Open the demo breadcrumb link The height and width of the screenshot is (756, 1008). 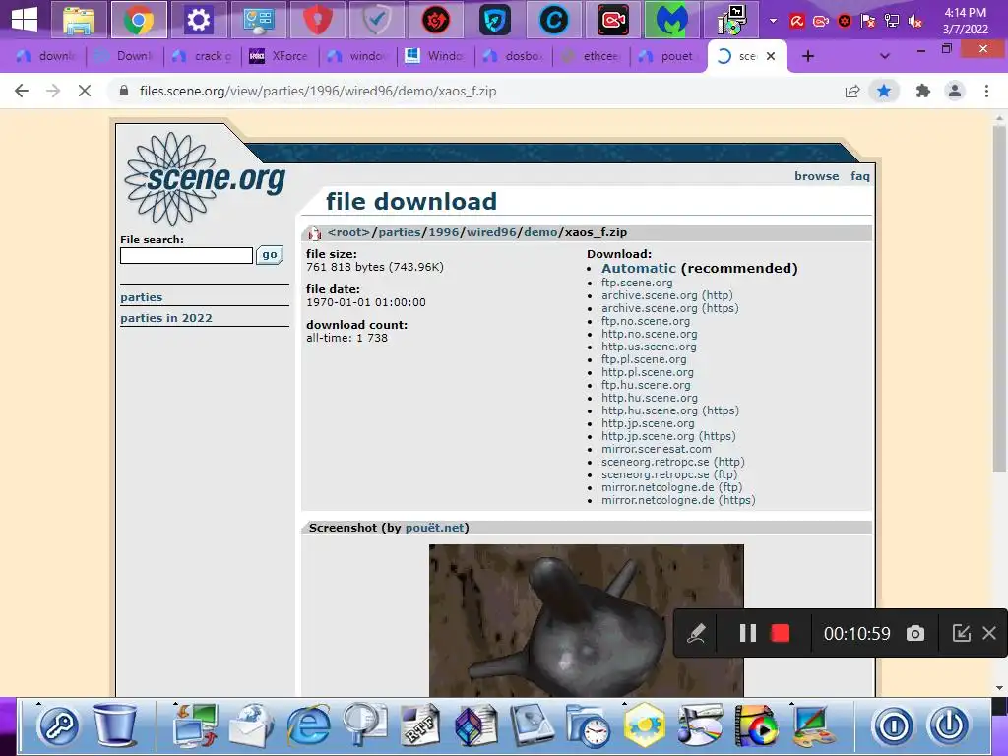click(x=540, y=232)
